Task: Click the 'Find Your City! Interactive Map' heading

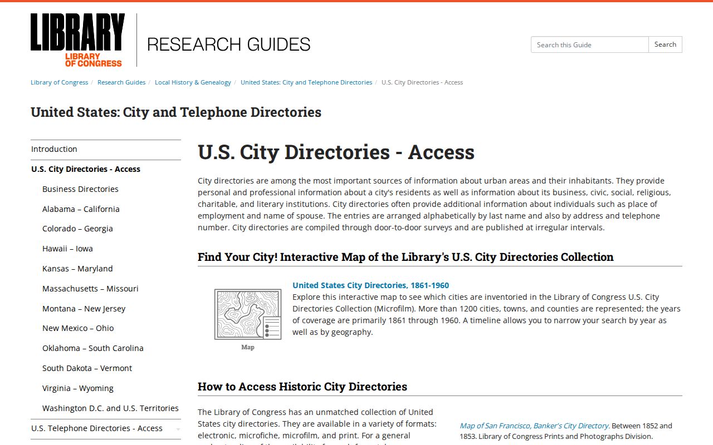Action: tap(406, 257)
